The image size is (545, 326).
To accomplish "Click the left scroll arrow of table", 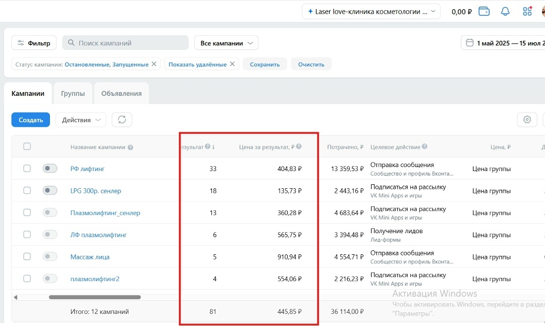I will point(16,298).
